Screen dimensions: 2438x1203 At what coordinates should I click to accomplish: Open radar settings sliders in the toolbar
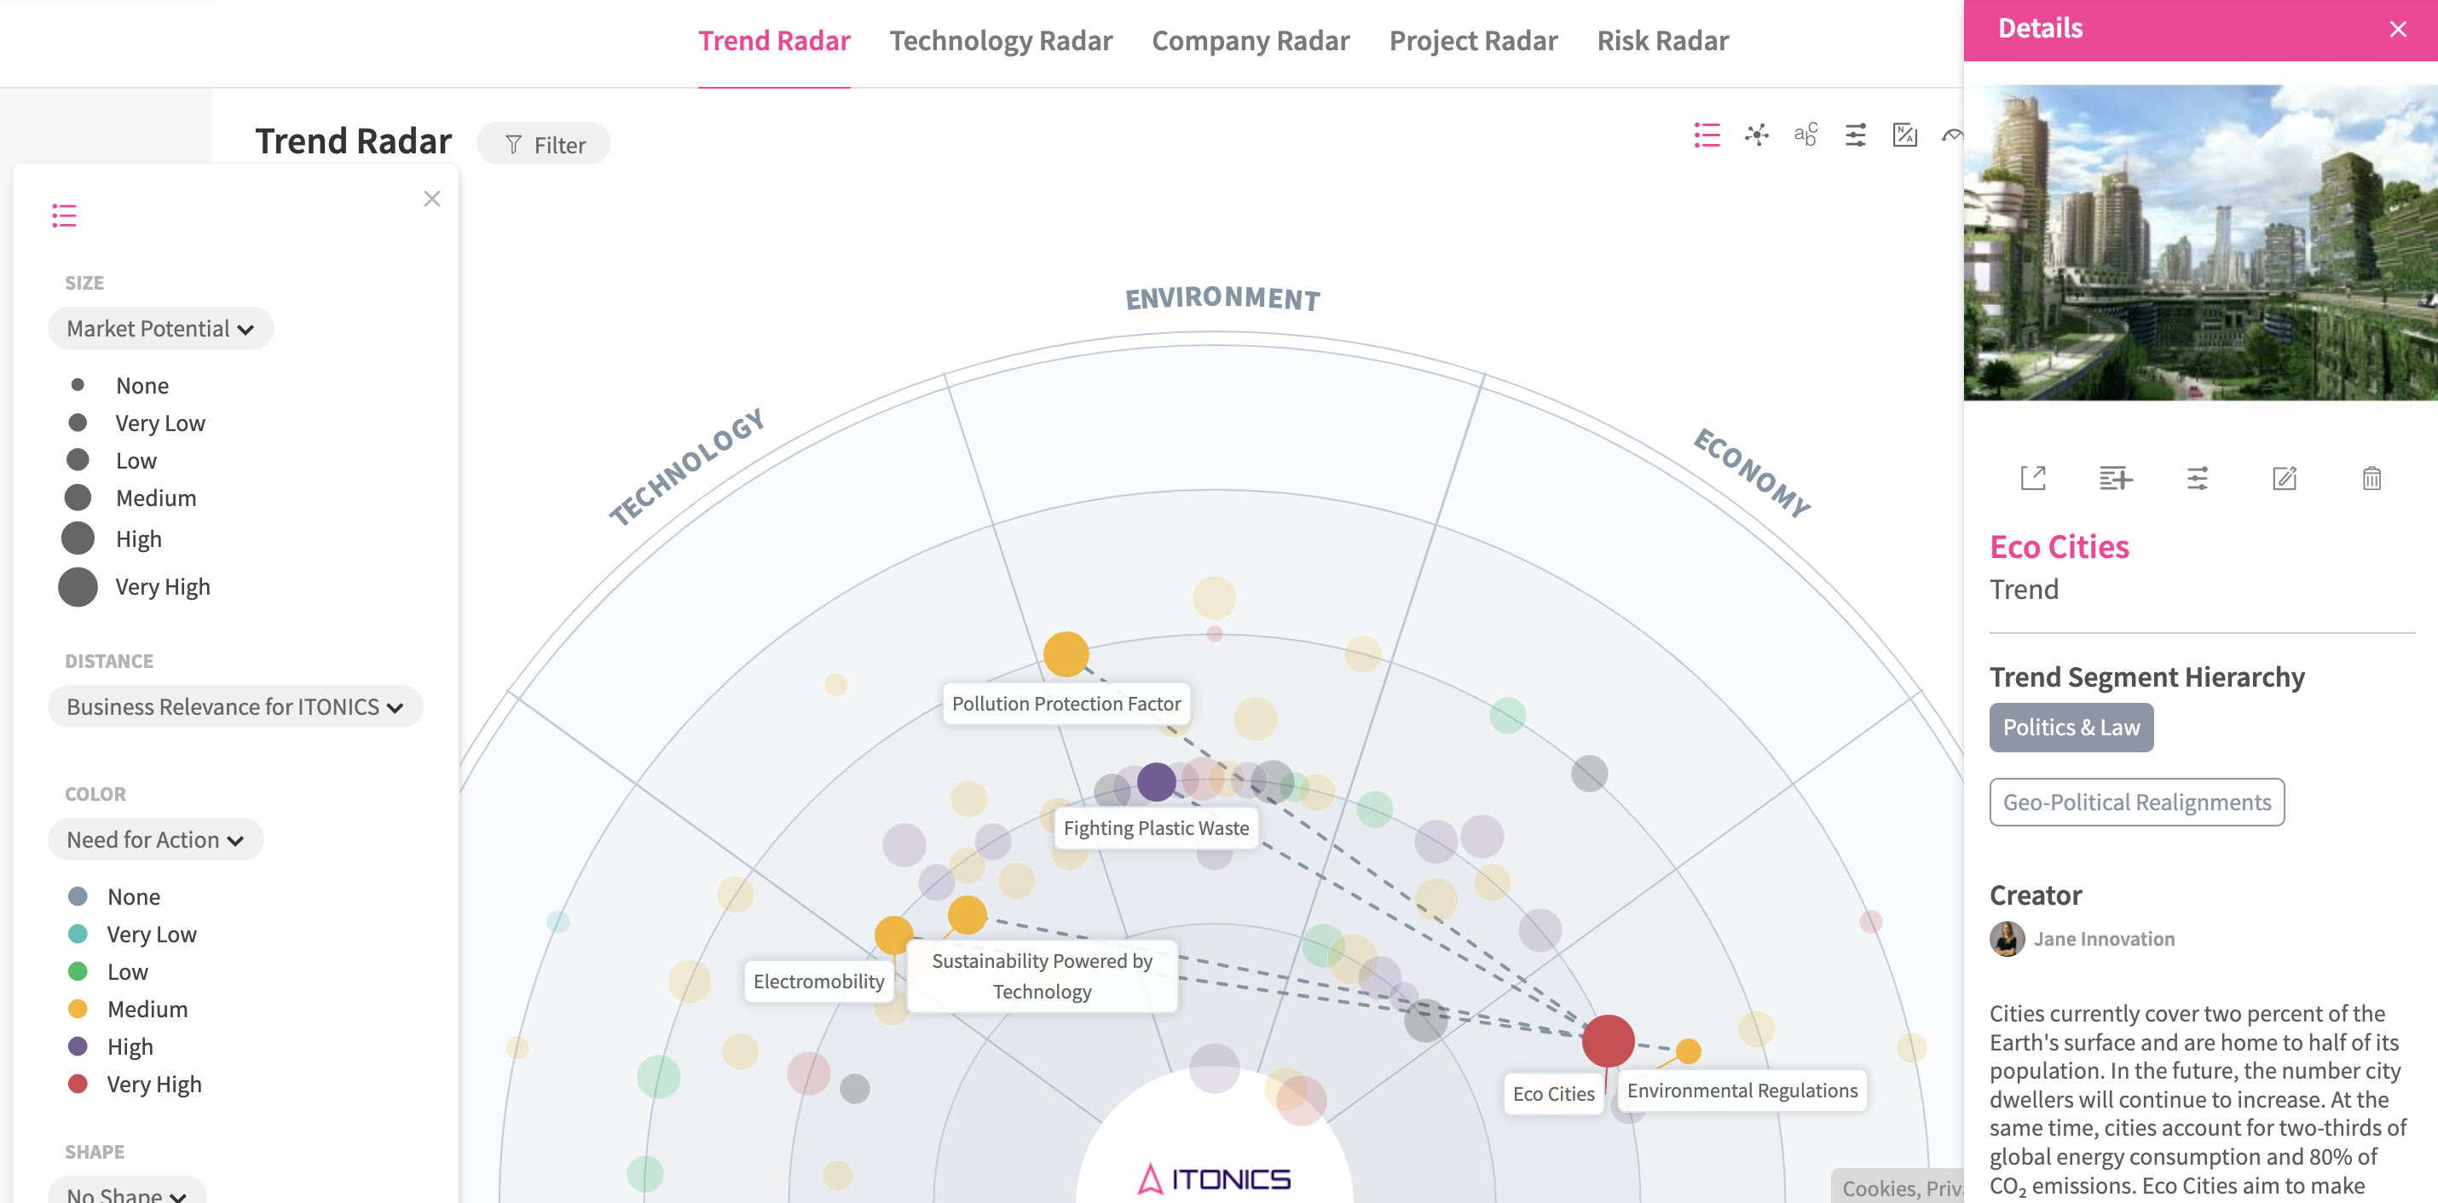click(1855, 135)
